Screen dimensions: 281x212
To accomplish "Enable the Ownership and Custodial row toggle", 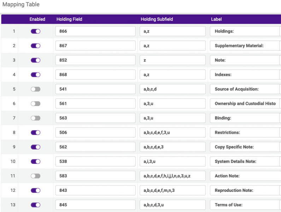I will pos(35,104).
